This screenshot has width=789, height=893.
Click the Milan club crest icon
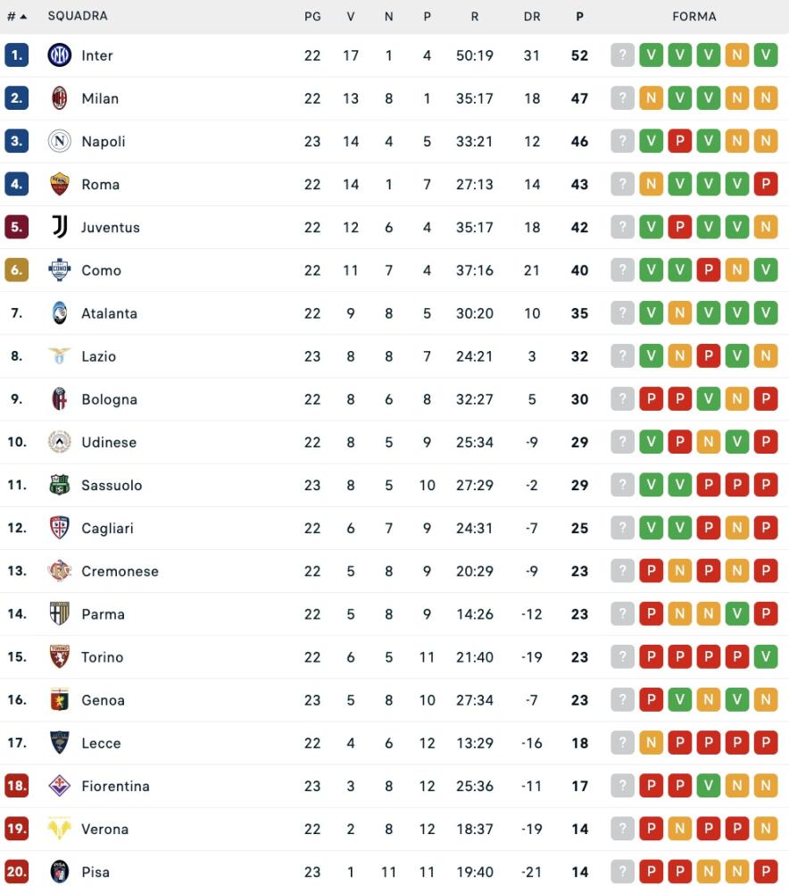click(x=59, y=98)
